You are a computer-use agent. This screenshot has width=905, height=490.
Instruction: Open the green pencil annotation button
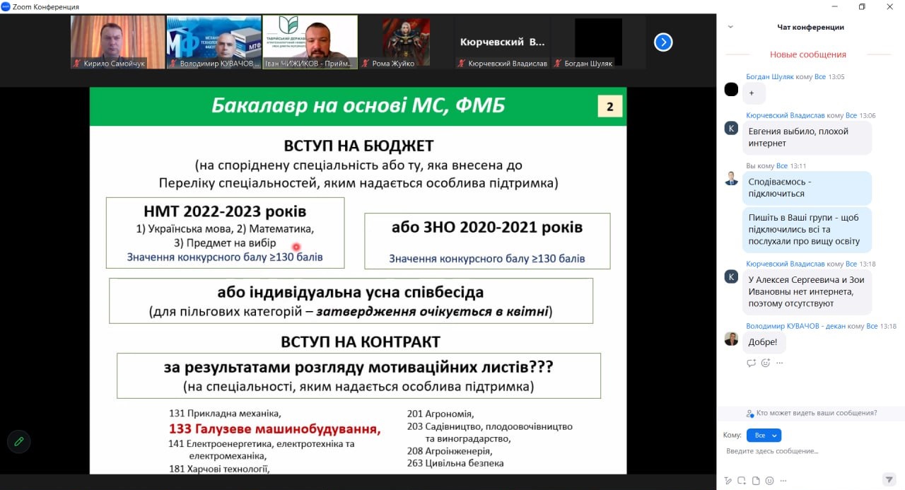pyautogui.click(x=18, y=441)
